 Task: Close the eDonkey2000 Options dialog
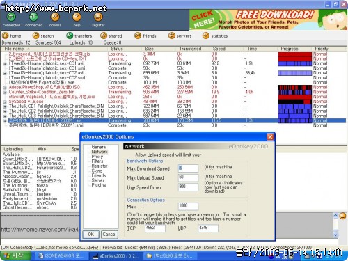point(270,136)
